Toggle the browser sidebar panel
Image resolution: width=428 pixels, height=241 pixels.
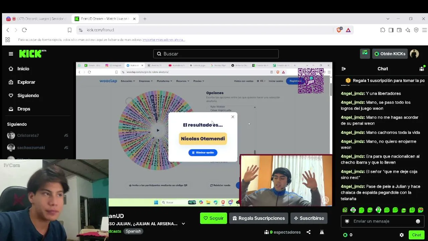[x=391, y=30]
